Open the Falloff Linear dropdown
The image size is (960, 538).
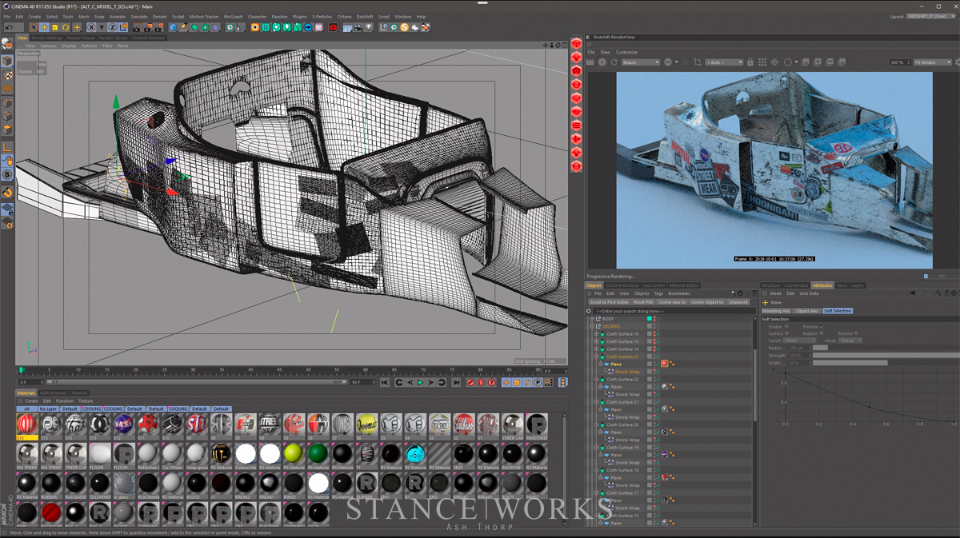click(x=800, y=341)
